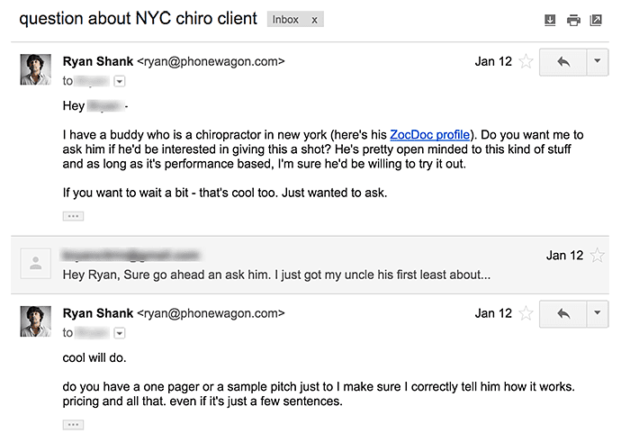Open more options dropdown on last email
Screen dimensions: 621x442
(x=598, y=313)
